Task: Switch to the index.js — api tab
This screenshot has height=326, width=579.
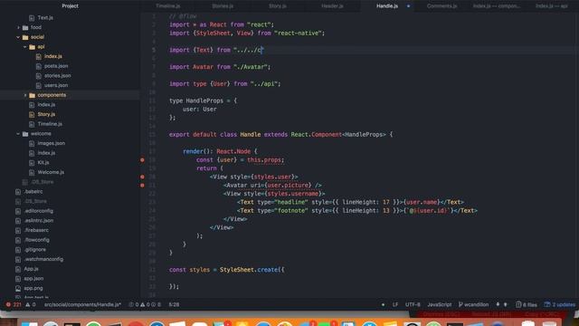Action: [x=552, y=6]
